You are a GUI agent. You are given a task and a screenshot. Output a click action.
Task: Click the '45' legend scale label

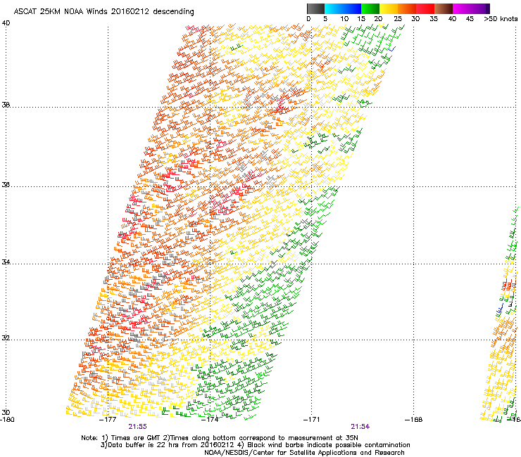click(x=470, y=18)
